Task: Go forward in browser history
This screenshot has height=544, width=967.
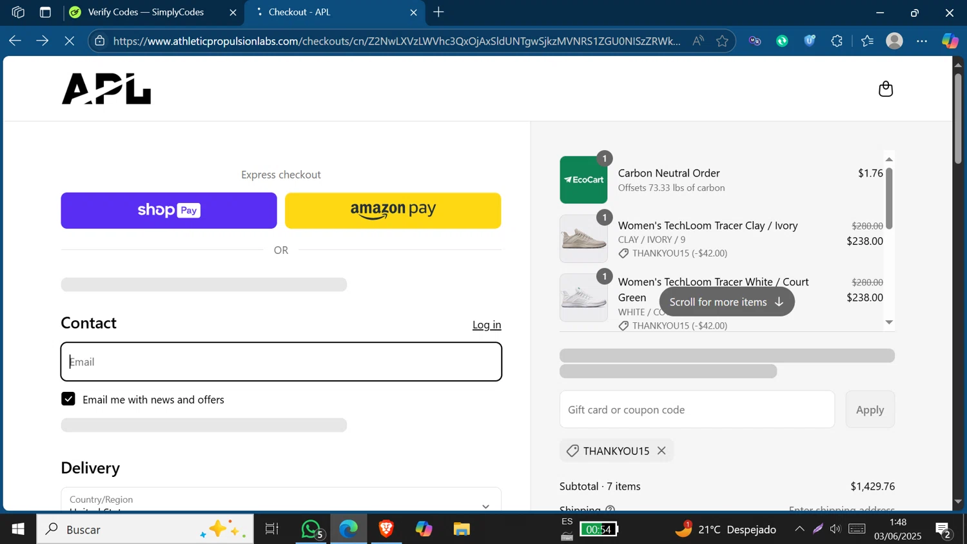Action: [x=43, y=41]
